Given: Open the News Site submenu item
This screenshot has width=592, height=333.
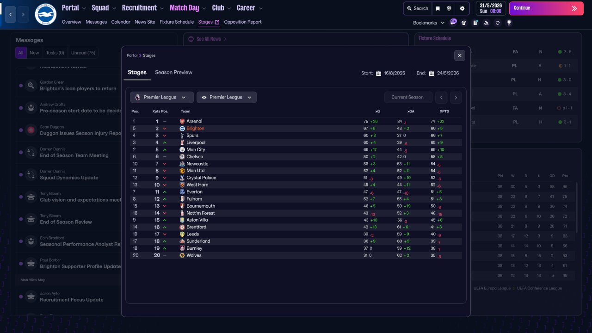Looking at the screenshot, I should (145, 22).
